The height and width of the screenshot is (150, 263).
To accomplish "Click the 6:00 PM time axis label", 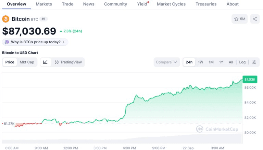I will pos(129,148).
